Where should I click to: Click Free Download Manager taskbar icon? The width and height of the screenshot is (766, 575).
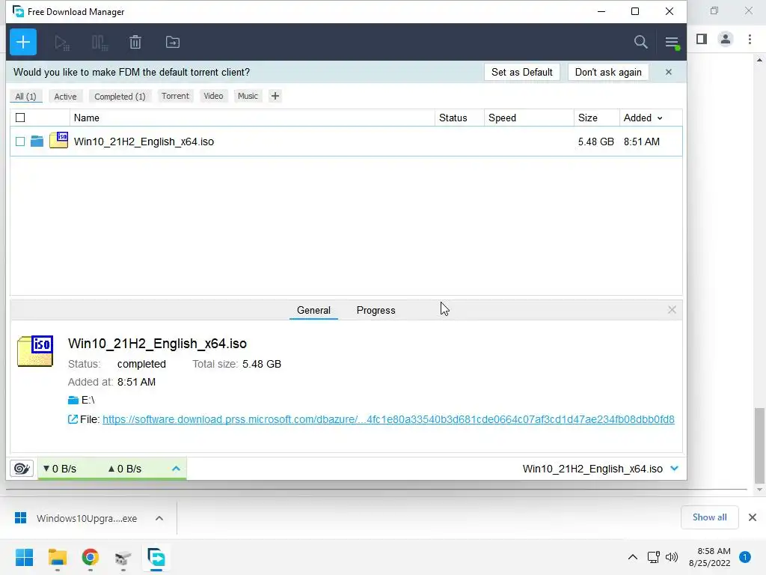point(156,557)
